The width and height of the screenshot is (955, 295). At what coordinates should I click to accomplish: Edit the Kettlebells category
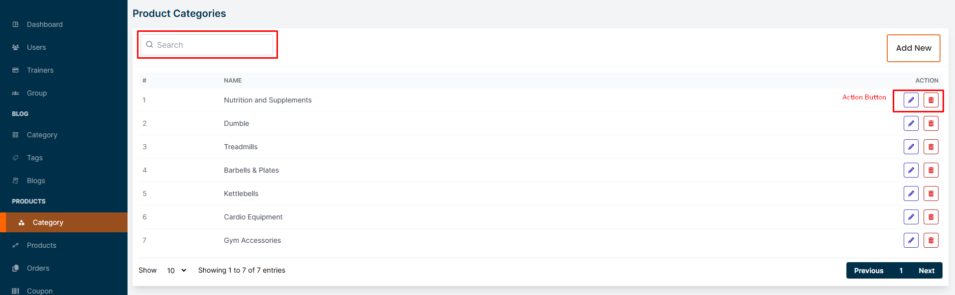coord(911,194)
